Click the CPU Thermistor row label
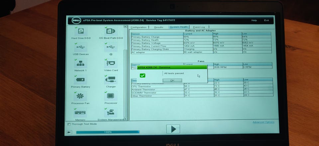Screen dimensions: 319x146 (x=141, y=87)
